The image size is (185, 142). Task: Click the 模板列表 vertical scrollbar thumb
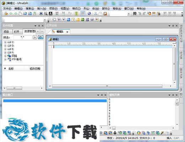pyautogui.click(x=177, y=104)
